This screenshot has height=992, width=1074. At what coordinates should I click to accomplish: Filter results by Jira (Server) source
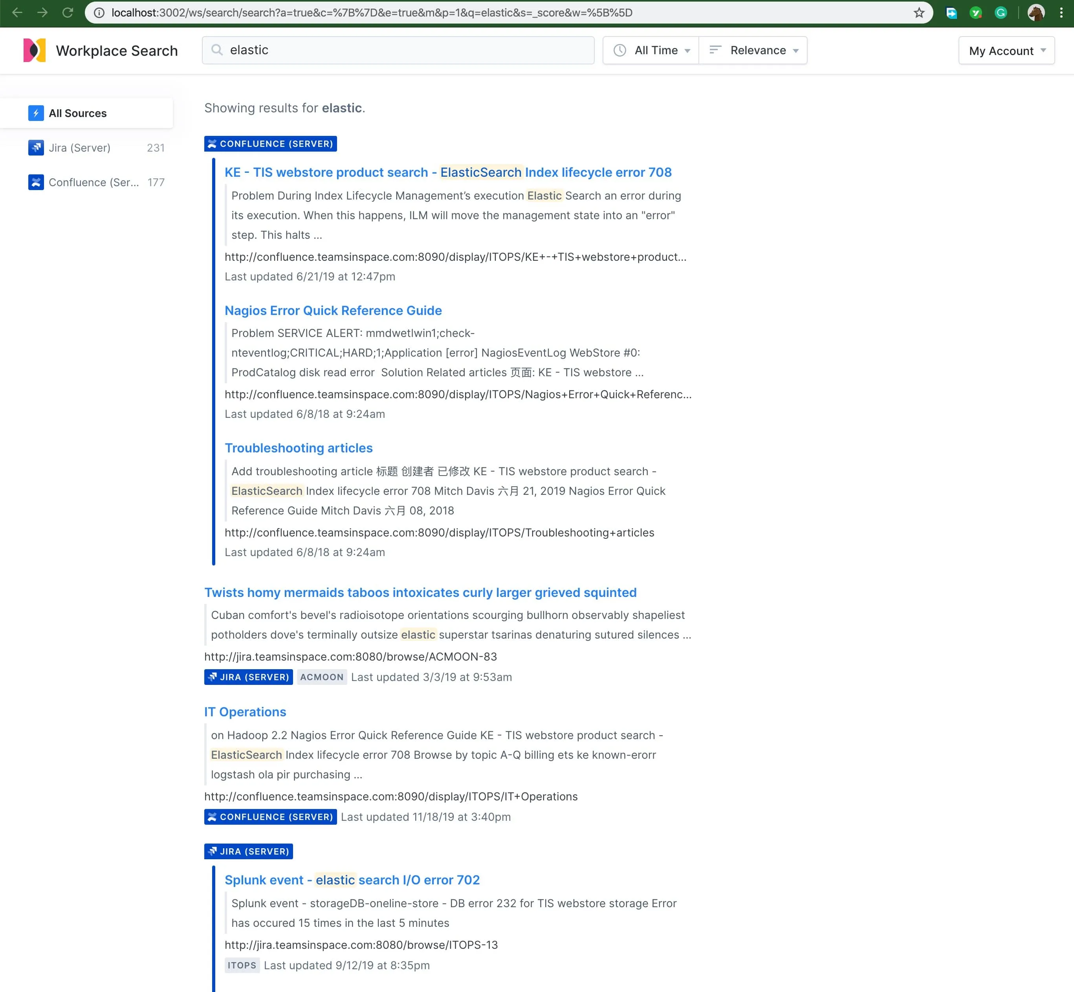80,148
